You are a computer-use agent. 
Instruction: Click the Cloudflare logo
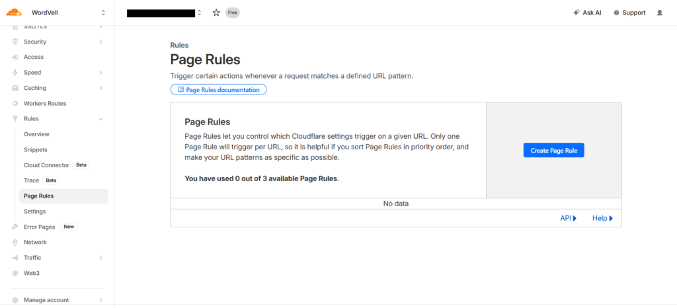[14, 13]
